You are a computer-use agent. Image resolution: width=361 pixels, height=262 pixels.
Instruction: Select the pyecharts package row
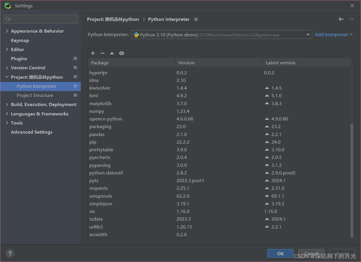click(219, 157)
